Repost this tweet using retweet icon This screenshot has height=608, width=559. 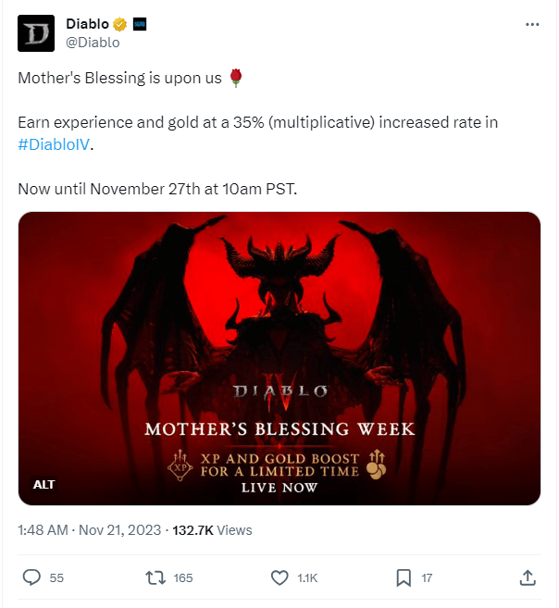(x=155, y=577)
